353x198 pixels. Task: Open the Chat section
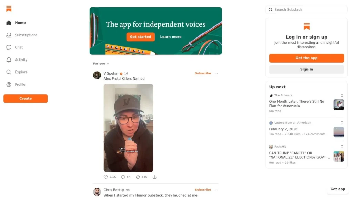[19, 47]
